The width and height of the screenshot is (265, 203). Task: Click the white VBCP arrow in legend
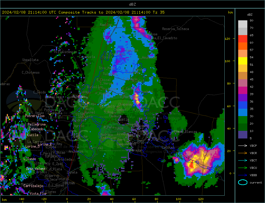click(x=243, y=146)
